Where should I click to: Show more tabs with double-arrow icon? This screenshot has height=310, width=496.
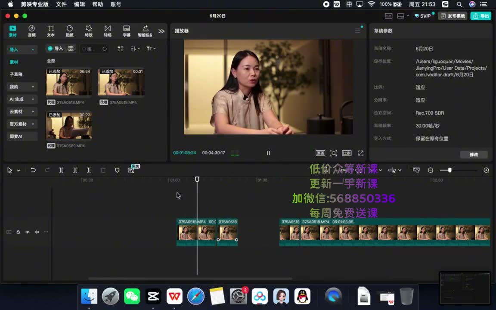tap(161, 31)
